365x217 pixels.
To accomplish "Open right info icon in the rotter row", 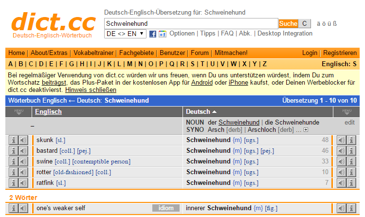I will click(x=351, y=172).
